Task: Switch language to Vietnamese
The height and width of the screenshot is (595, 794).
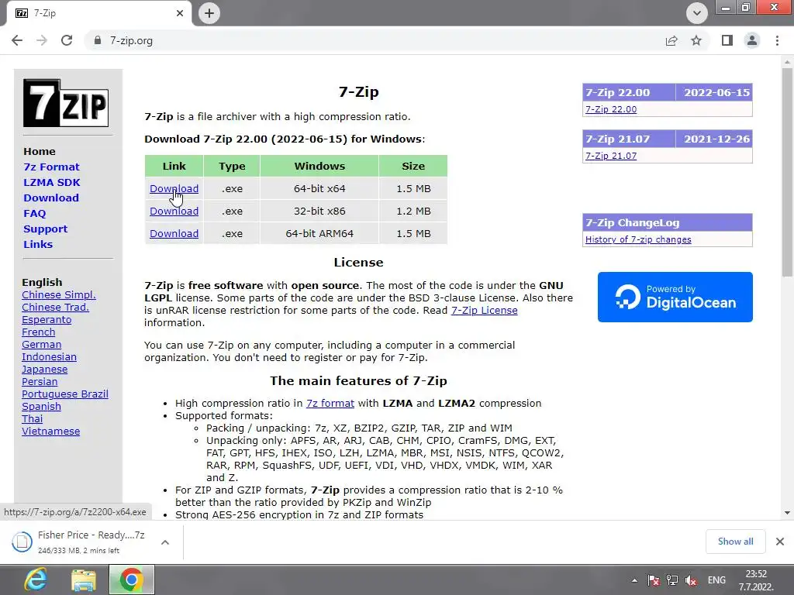Action: point(50,431)
